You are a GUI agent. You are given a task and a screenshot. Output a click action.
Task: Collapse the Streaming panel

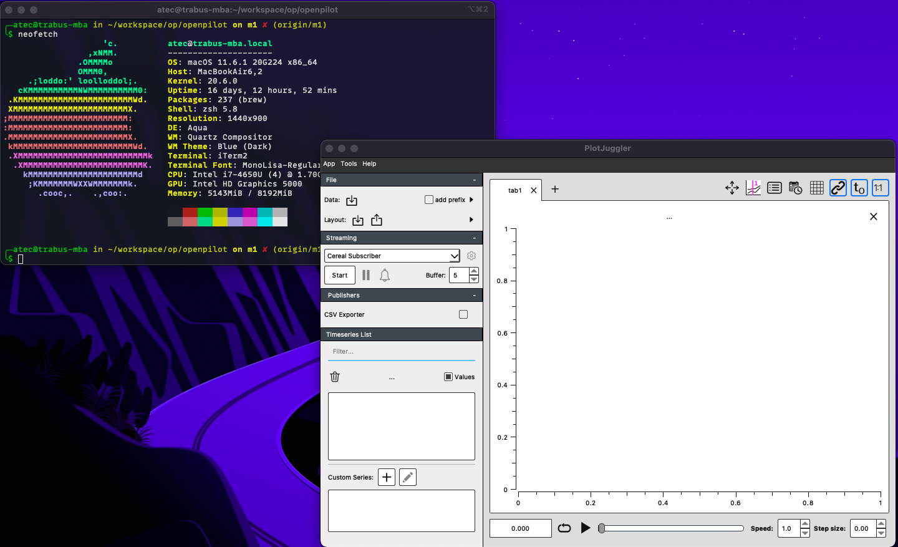475,238
